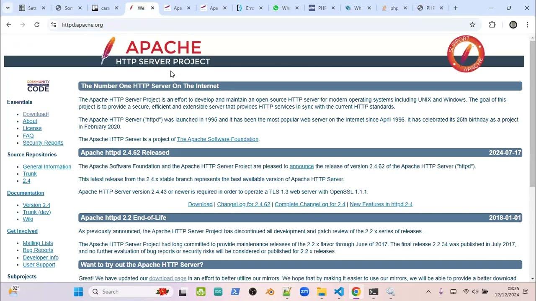Switch to the 'cara' tab
Screen dimensions: 536x301
(x=105, y=8)
